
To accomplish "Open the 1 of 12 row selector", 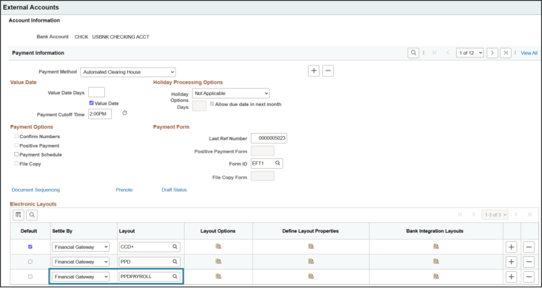I will 469,53.
